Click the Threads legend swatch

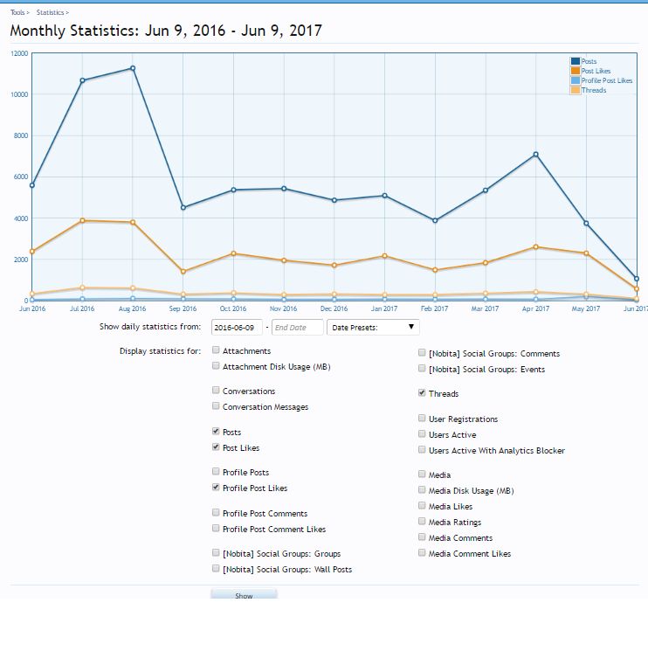tap(576, 90)
